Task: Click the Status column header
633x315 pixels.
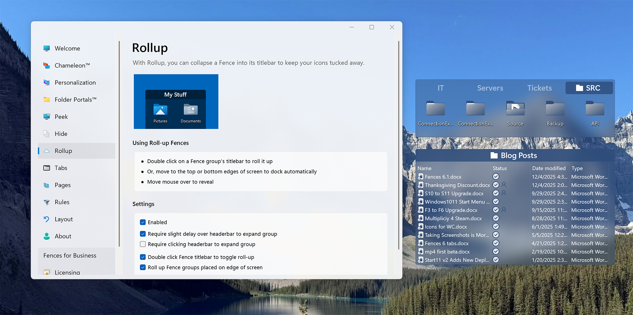Action: coord(499,168)
